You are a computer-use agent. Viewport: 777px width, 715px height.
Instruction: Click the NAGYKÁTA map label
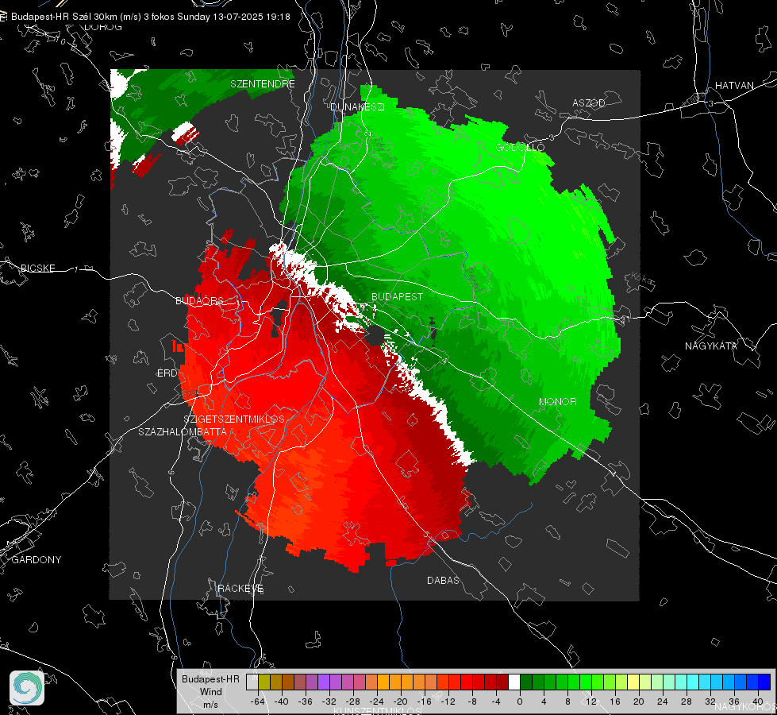coord(711,346)
